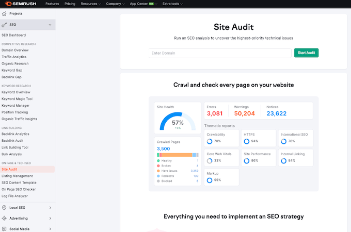
Task: Open Log File Analyzer link
Action: (14, 196)
